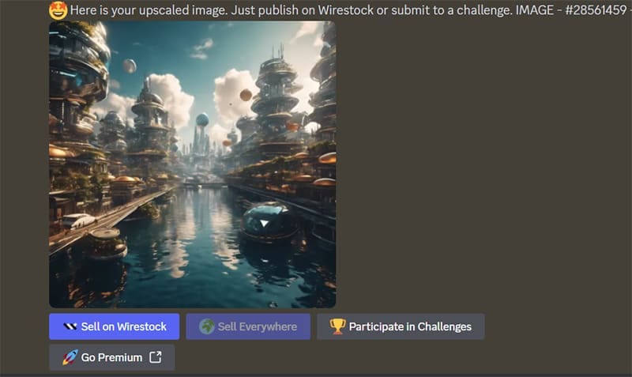
Task: Click the message text 'Here is your upscaled image.'
Action: 149,10
